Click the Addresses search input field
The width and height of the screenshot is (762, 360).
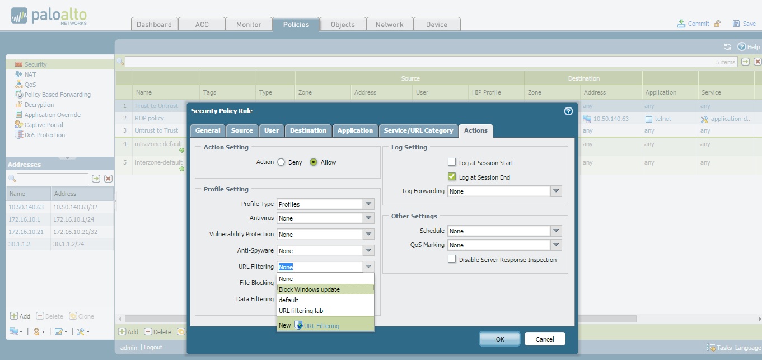pyautogui.click(x=52, y=179)
